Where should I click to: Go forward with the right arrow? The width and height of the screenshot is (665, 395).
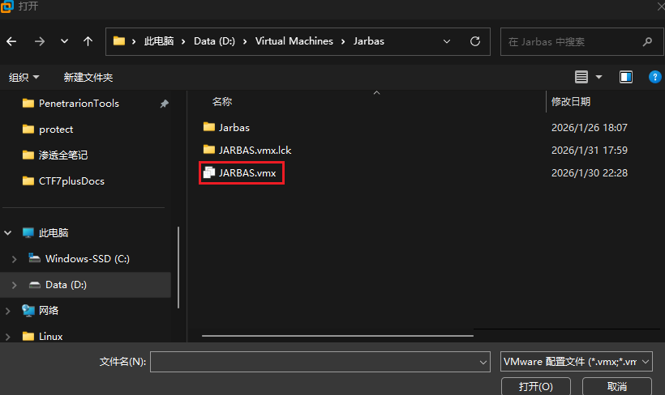(x=40, y=41)
